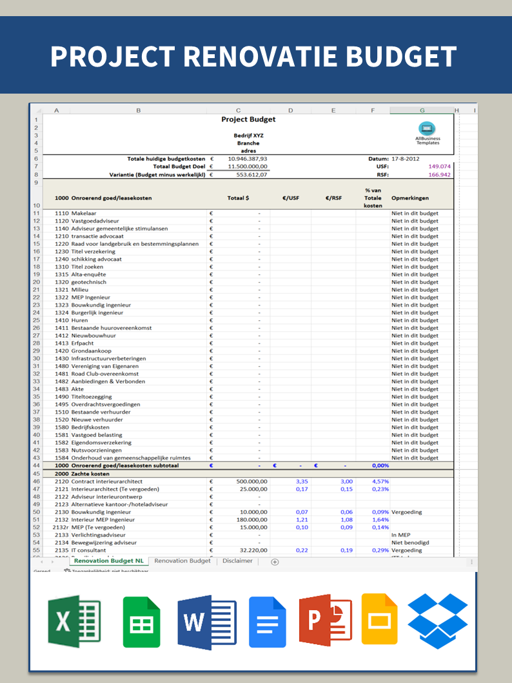Click the Interieurarchitect (Te vergoeden) cell
Image resolution: width=512 pixels, height=683 pixels.
(115, 489)
